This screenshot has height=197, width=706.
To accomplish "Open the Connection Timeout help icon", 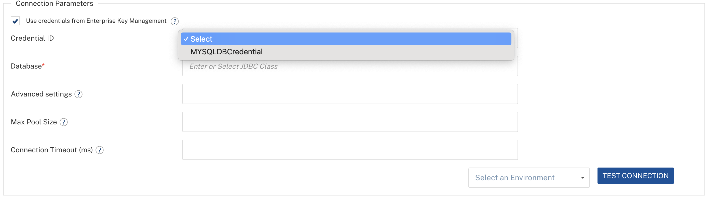I will pos(100,150).
